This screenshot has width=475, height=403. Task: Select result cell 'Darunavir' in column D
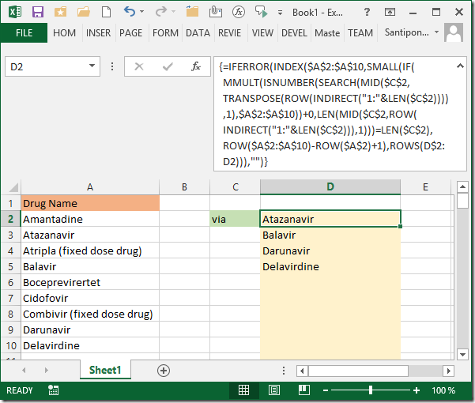[x=330, y=250]
